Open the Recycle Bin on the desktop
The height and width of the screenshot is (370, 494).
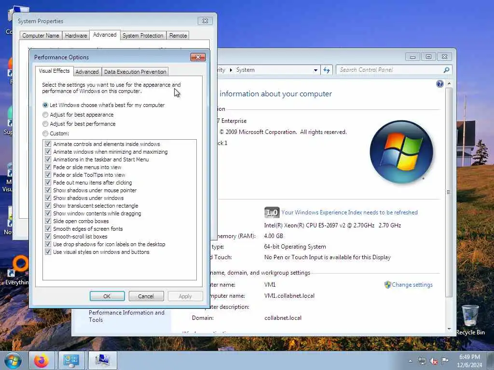click(x=470, y=320)
